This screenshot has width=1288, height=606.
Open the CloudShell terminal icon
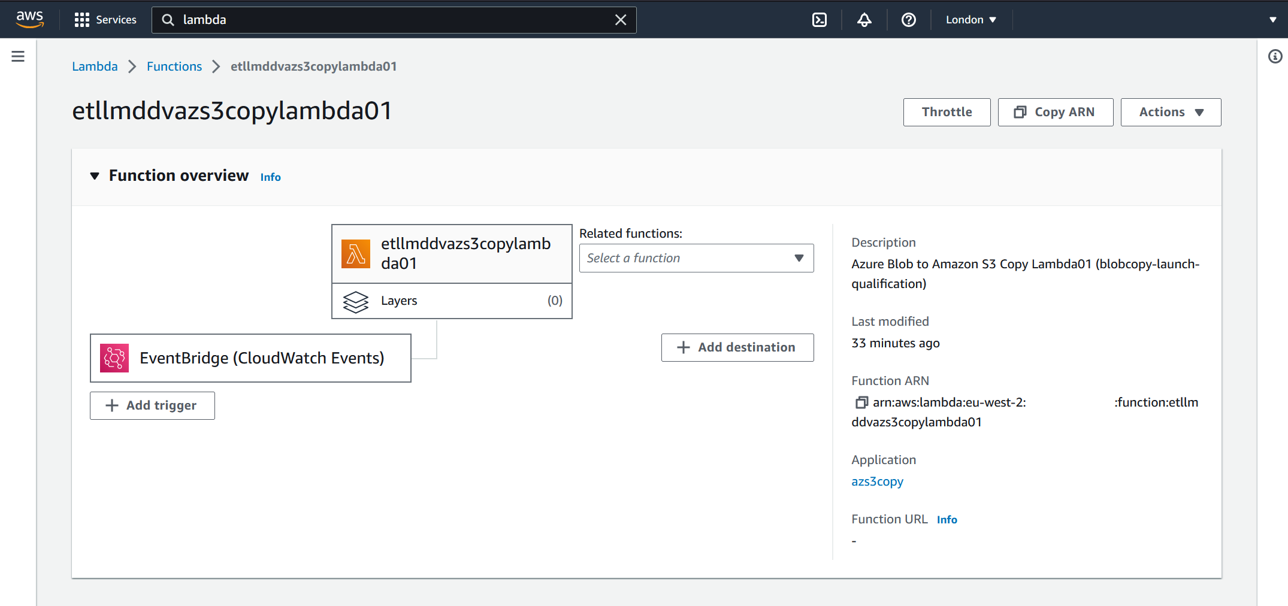818,19
